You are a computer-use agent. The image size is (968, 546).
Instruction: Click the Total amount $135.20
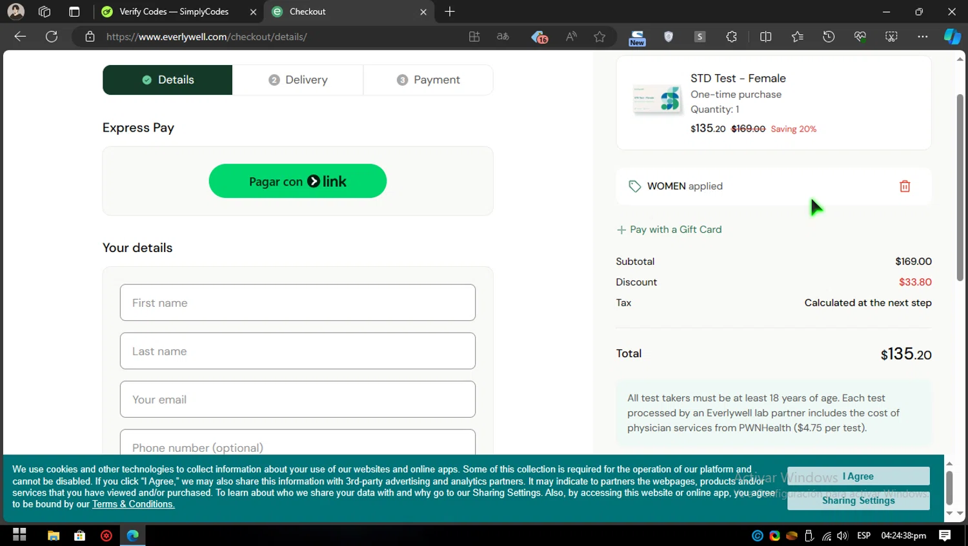click(x=906, y=354)
